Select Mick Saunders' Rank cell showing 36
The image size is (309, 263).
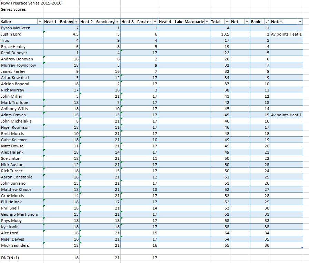[x=260, y=245]
